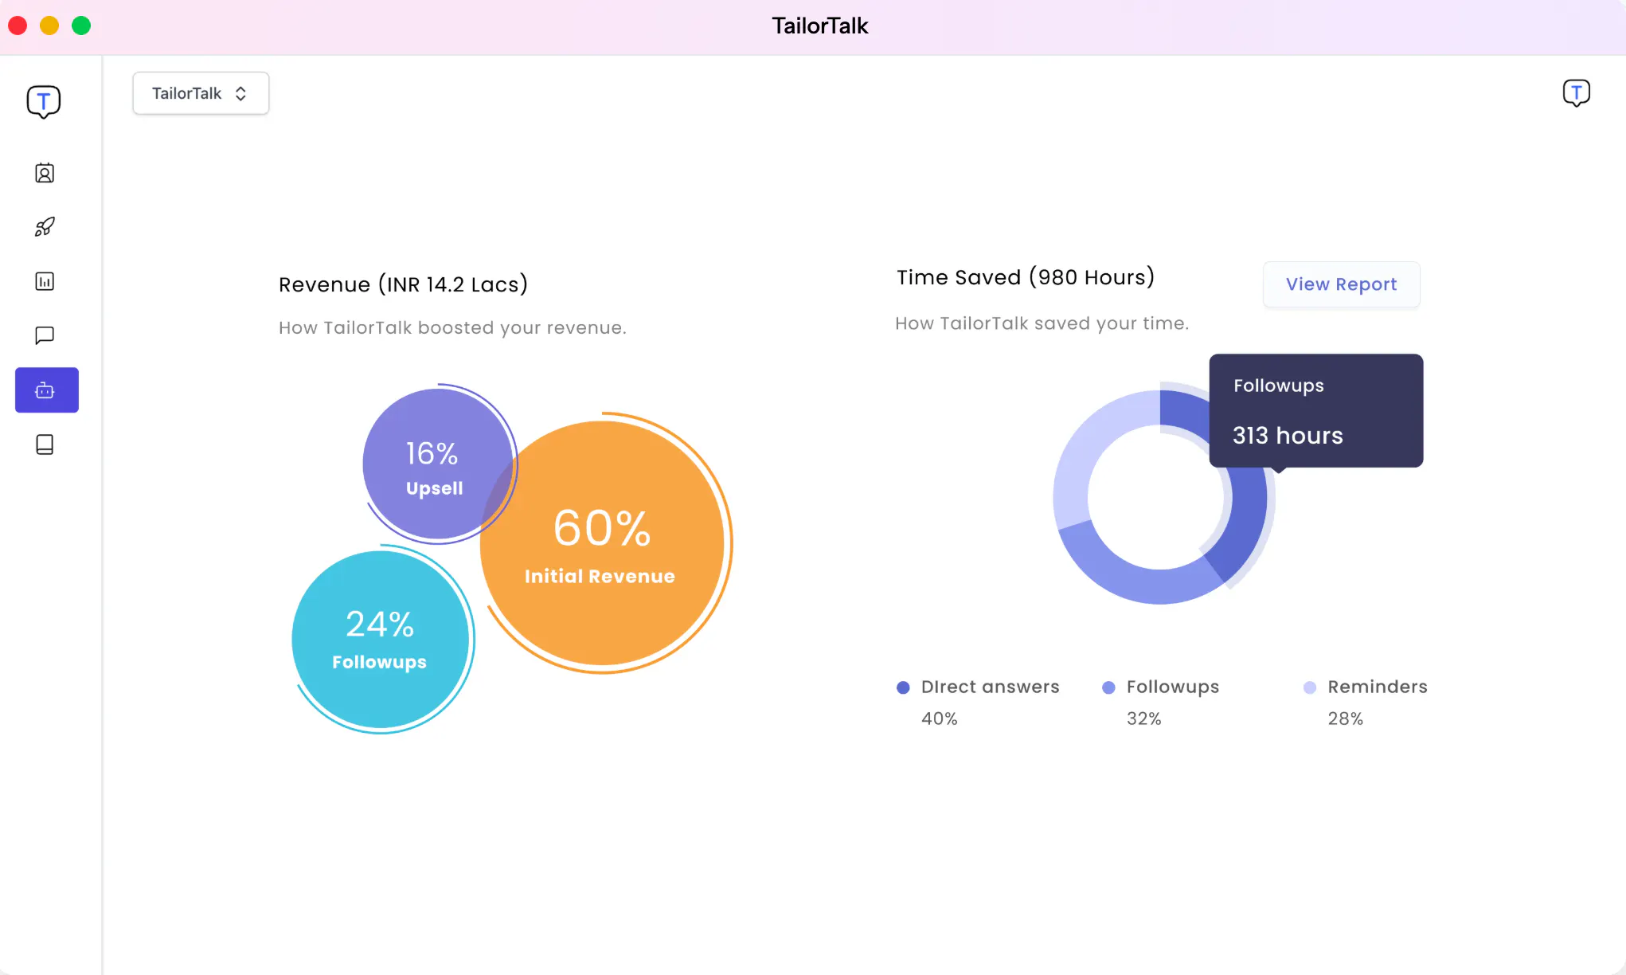Image resolution: width=1626 pixels, height=975 pixels.
Task: Open the contacts icon in the sidebar
Action: pyautogui.click(x=45, y=173)
